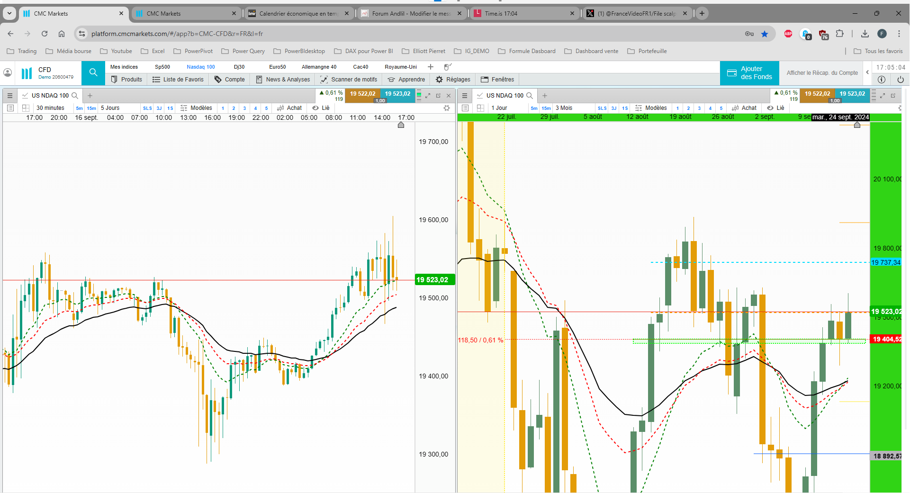Open layout grid icon on left chart
Screen dimensions: 910x493
point(26,108)
